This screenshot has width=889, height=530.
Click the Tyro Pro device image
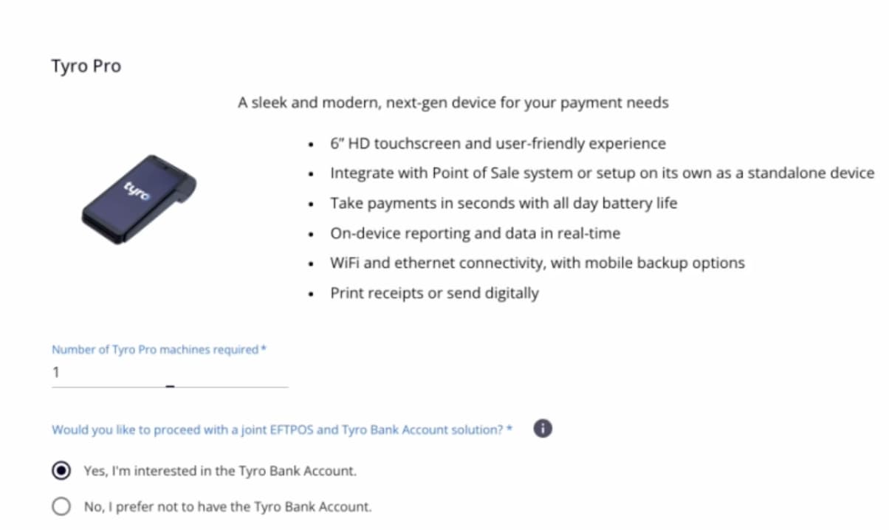[139, 199]
